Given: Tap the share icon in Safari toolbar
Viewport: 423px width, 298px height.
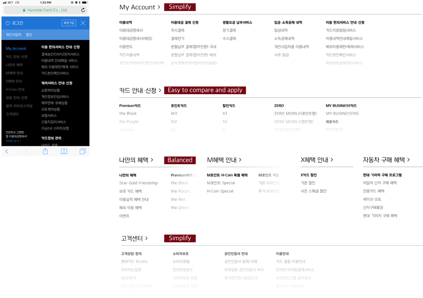Looking at the screenshot, I should (x=45, y=151).
